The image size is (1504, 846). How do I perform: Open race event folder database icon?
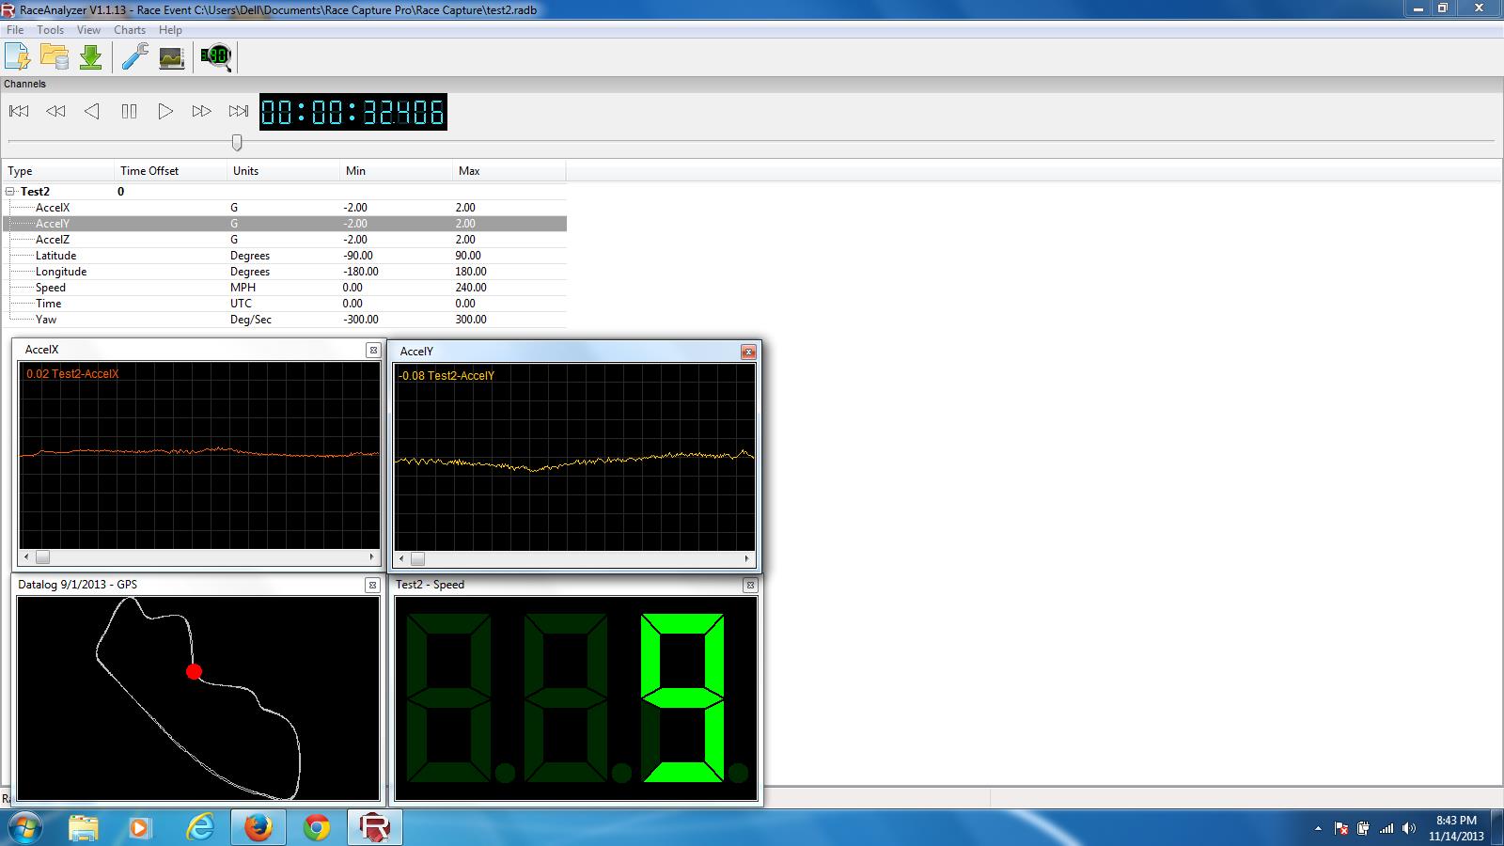pyautogui.click(x=55, y=57)
